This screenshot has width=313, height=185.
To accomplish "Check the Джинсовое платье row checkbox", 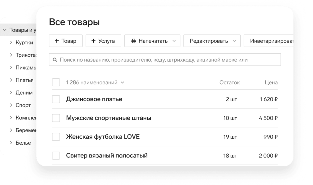I will point(56,99).
